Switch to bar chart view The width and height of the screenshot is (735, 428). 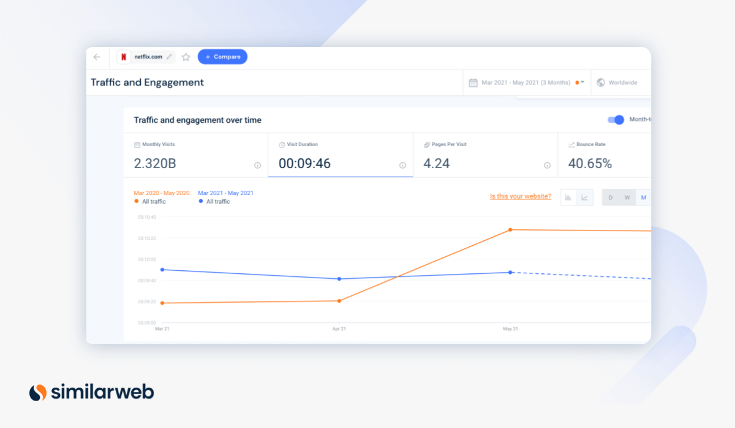point(568,197)
